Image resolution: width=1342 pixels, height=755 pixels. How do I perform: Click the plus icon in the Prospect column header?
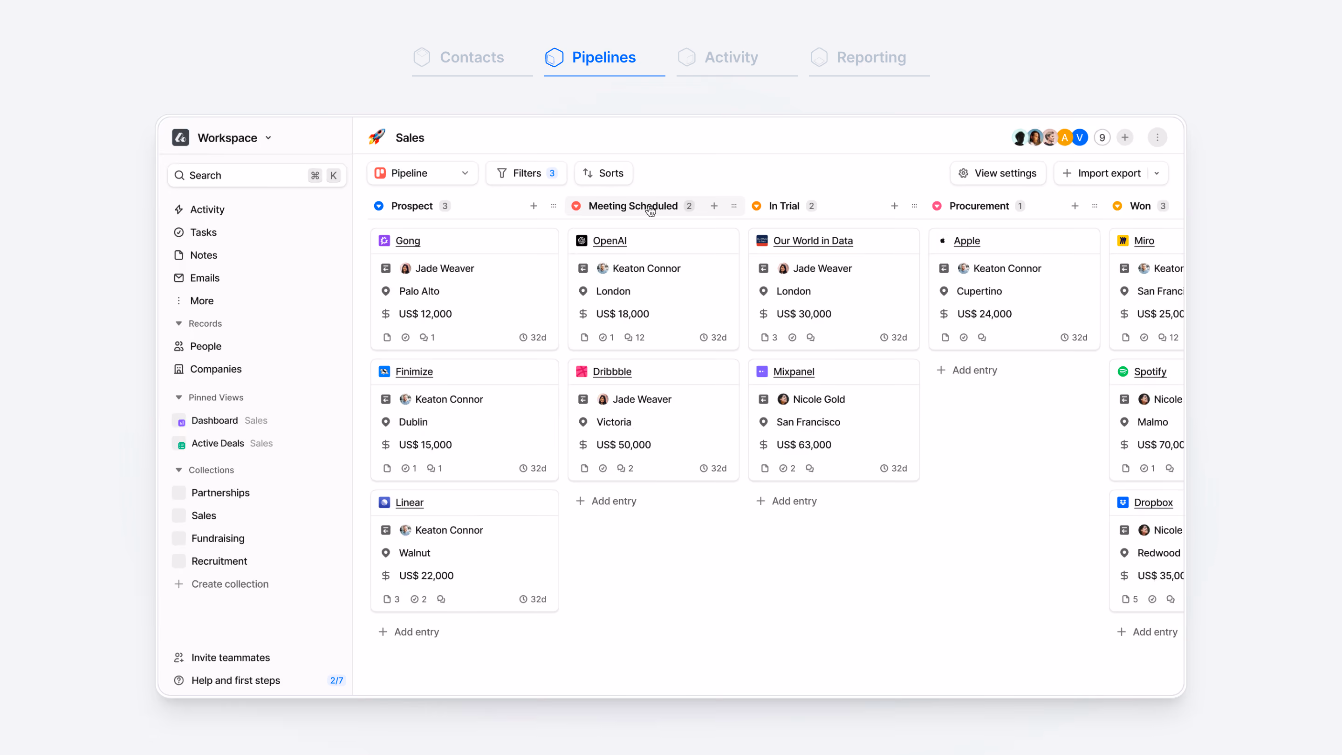[x=534, y=206]
